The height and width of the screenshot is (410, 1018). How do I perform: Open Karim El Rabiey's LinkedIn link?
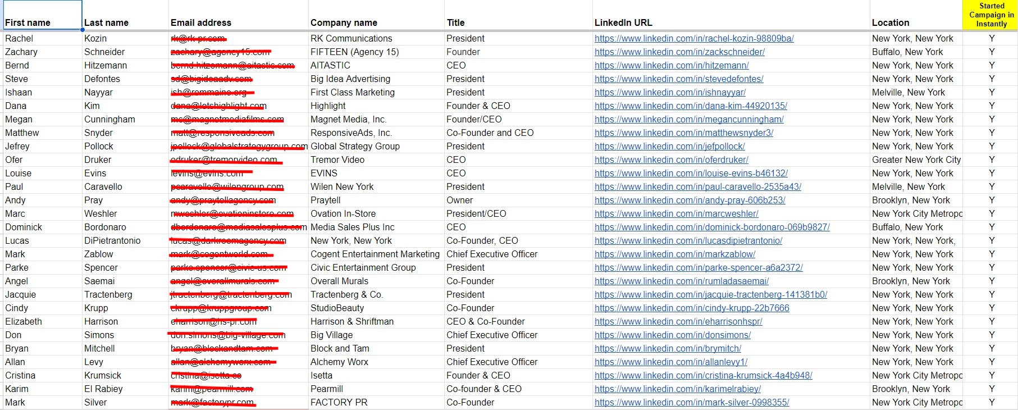coord(678,389)
